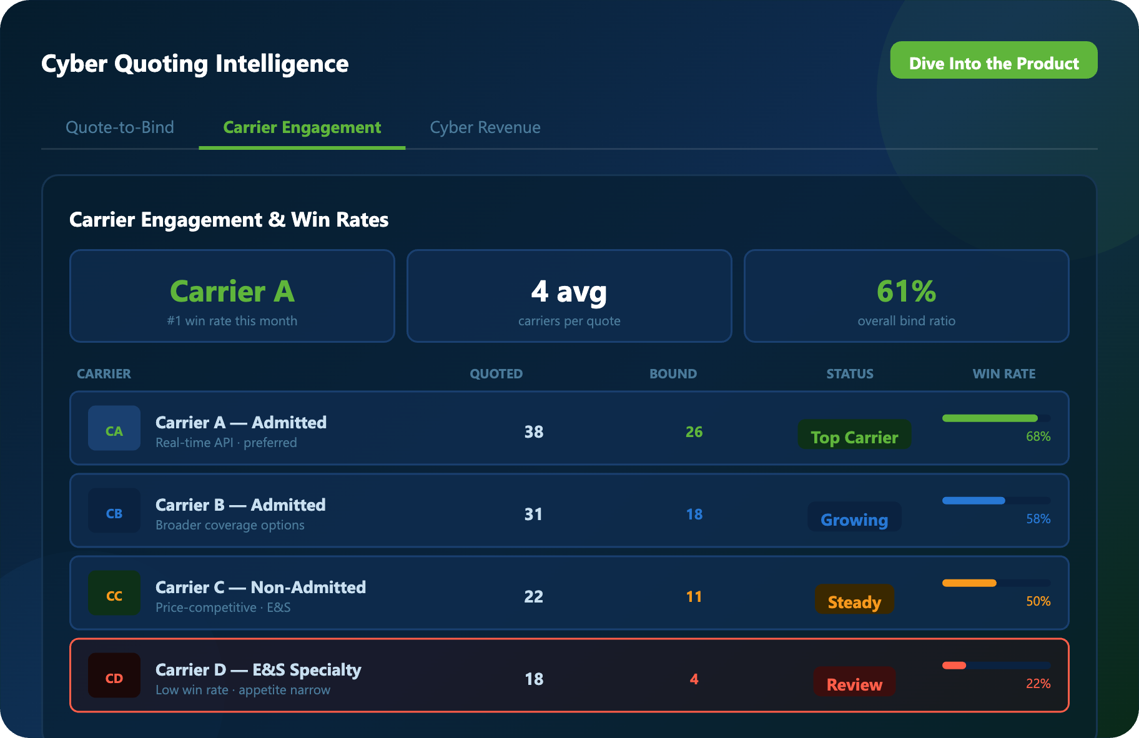Select the Carrier B — Admitted row title
Image resolution: width=1139 pixels, height=738 pixels.
pyautogui.click(x=240, y=504)
